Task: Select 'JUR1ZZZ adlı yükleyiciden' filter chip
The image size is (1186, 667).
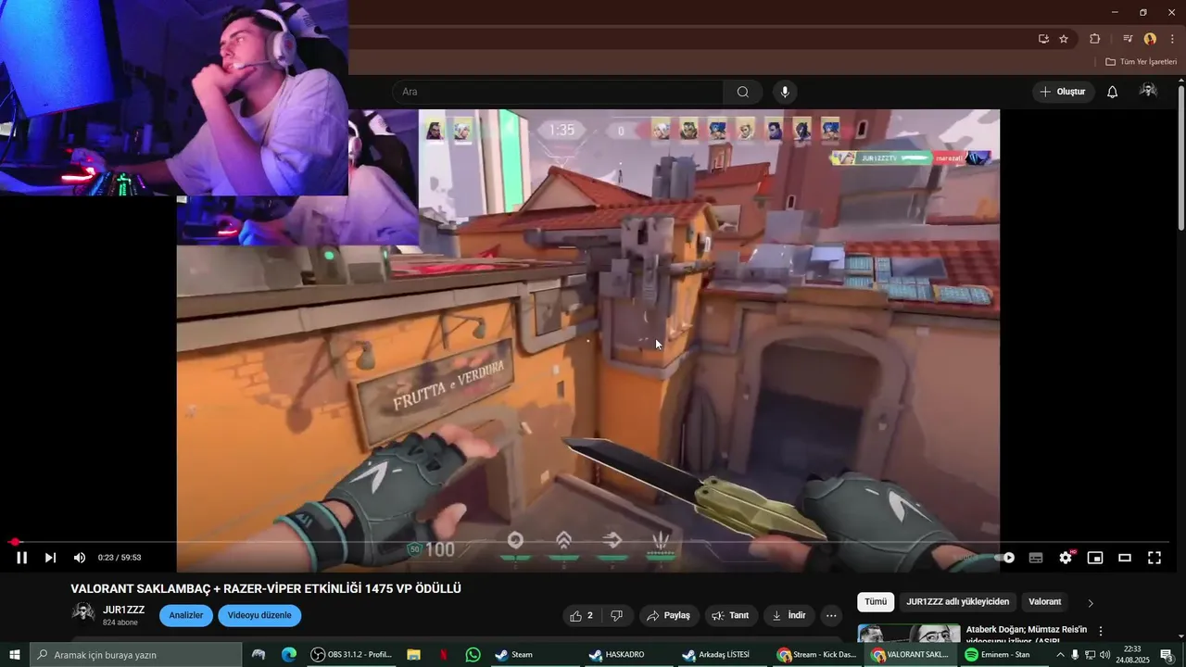Action: (x=957, y=602)
